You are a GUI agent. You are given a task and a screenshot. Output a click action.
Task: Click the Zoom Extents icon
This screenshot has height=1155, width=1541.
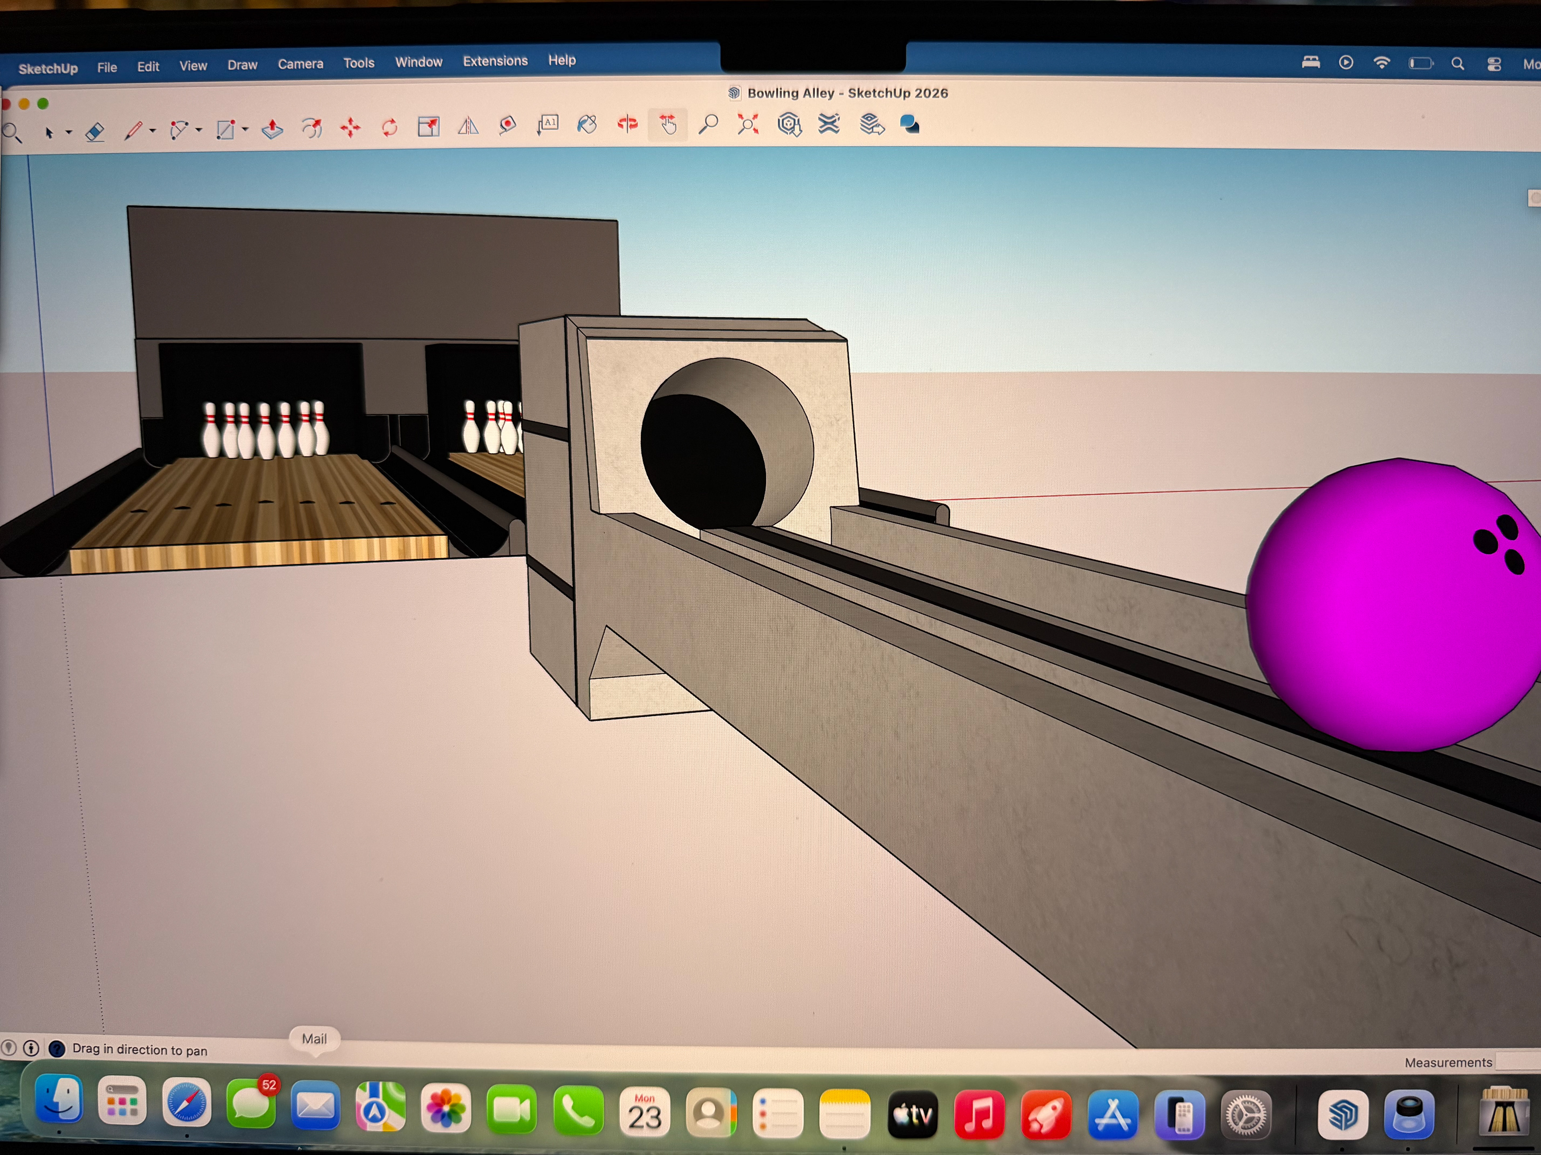pyautogui.click(x=748, y=124)
